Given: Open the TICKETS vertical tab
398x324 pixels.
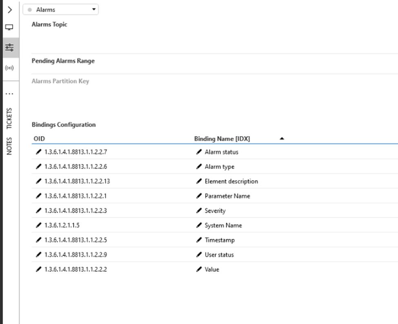Looking at the screenshot, I should pyautogui.click(x=9, y=119).
